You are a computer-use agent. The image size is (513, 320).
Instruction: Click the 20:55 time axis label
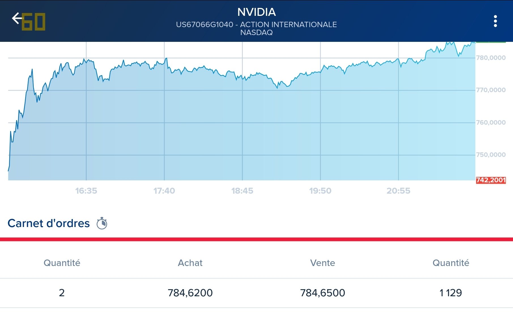click(398, 191)
